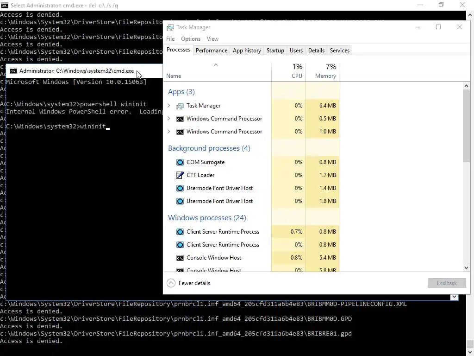Click scroll down arrow of Administrator cmd window
Screen dimensions: 474x356
455,297
